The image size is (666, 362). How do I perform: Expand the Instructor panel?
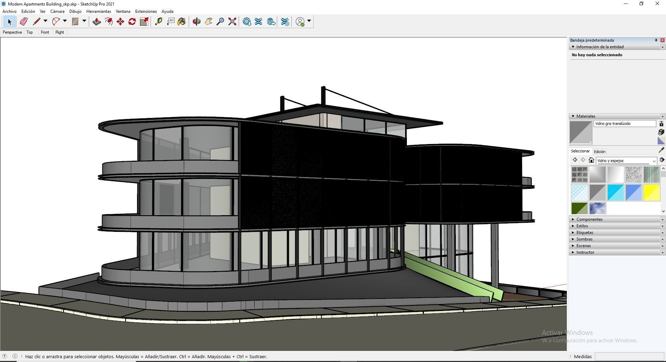tap(573, 252)
